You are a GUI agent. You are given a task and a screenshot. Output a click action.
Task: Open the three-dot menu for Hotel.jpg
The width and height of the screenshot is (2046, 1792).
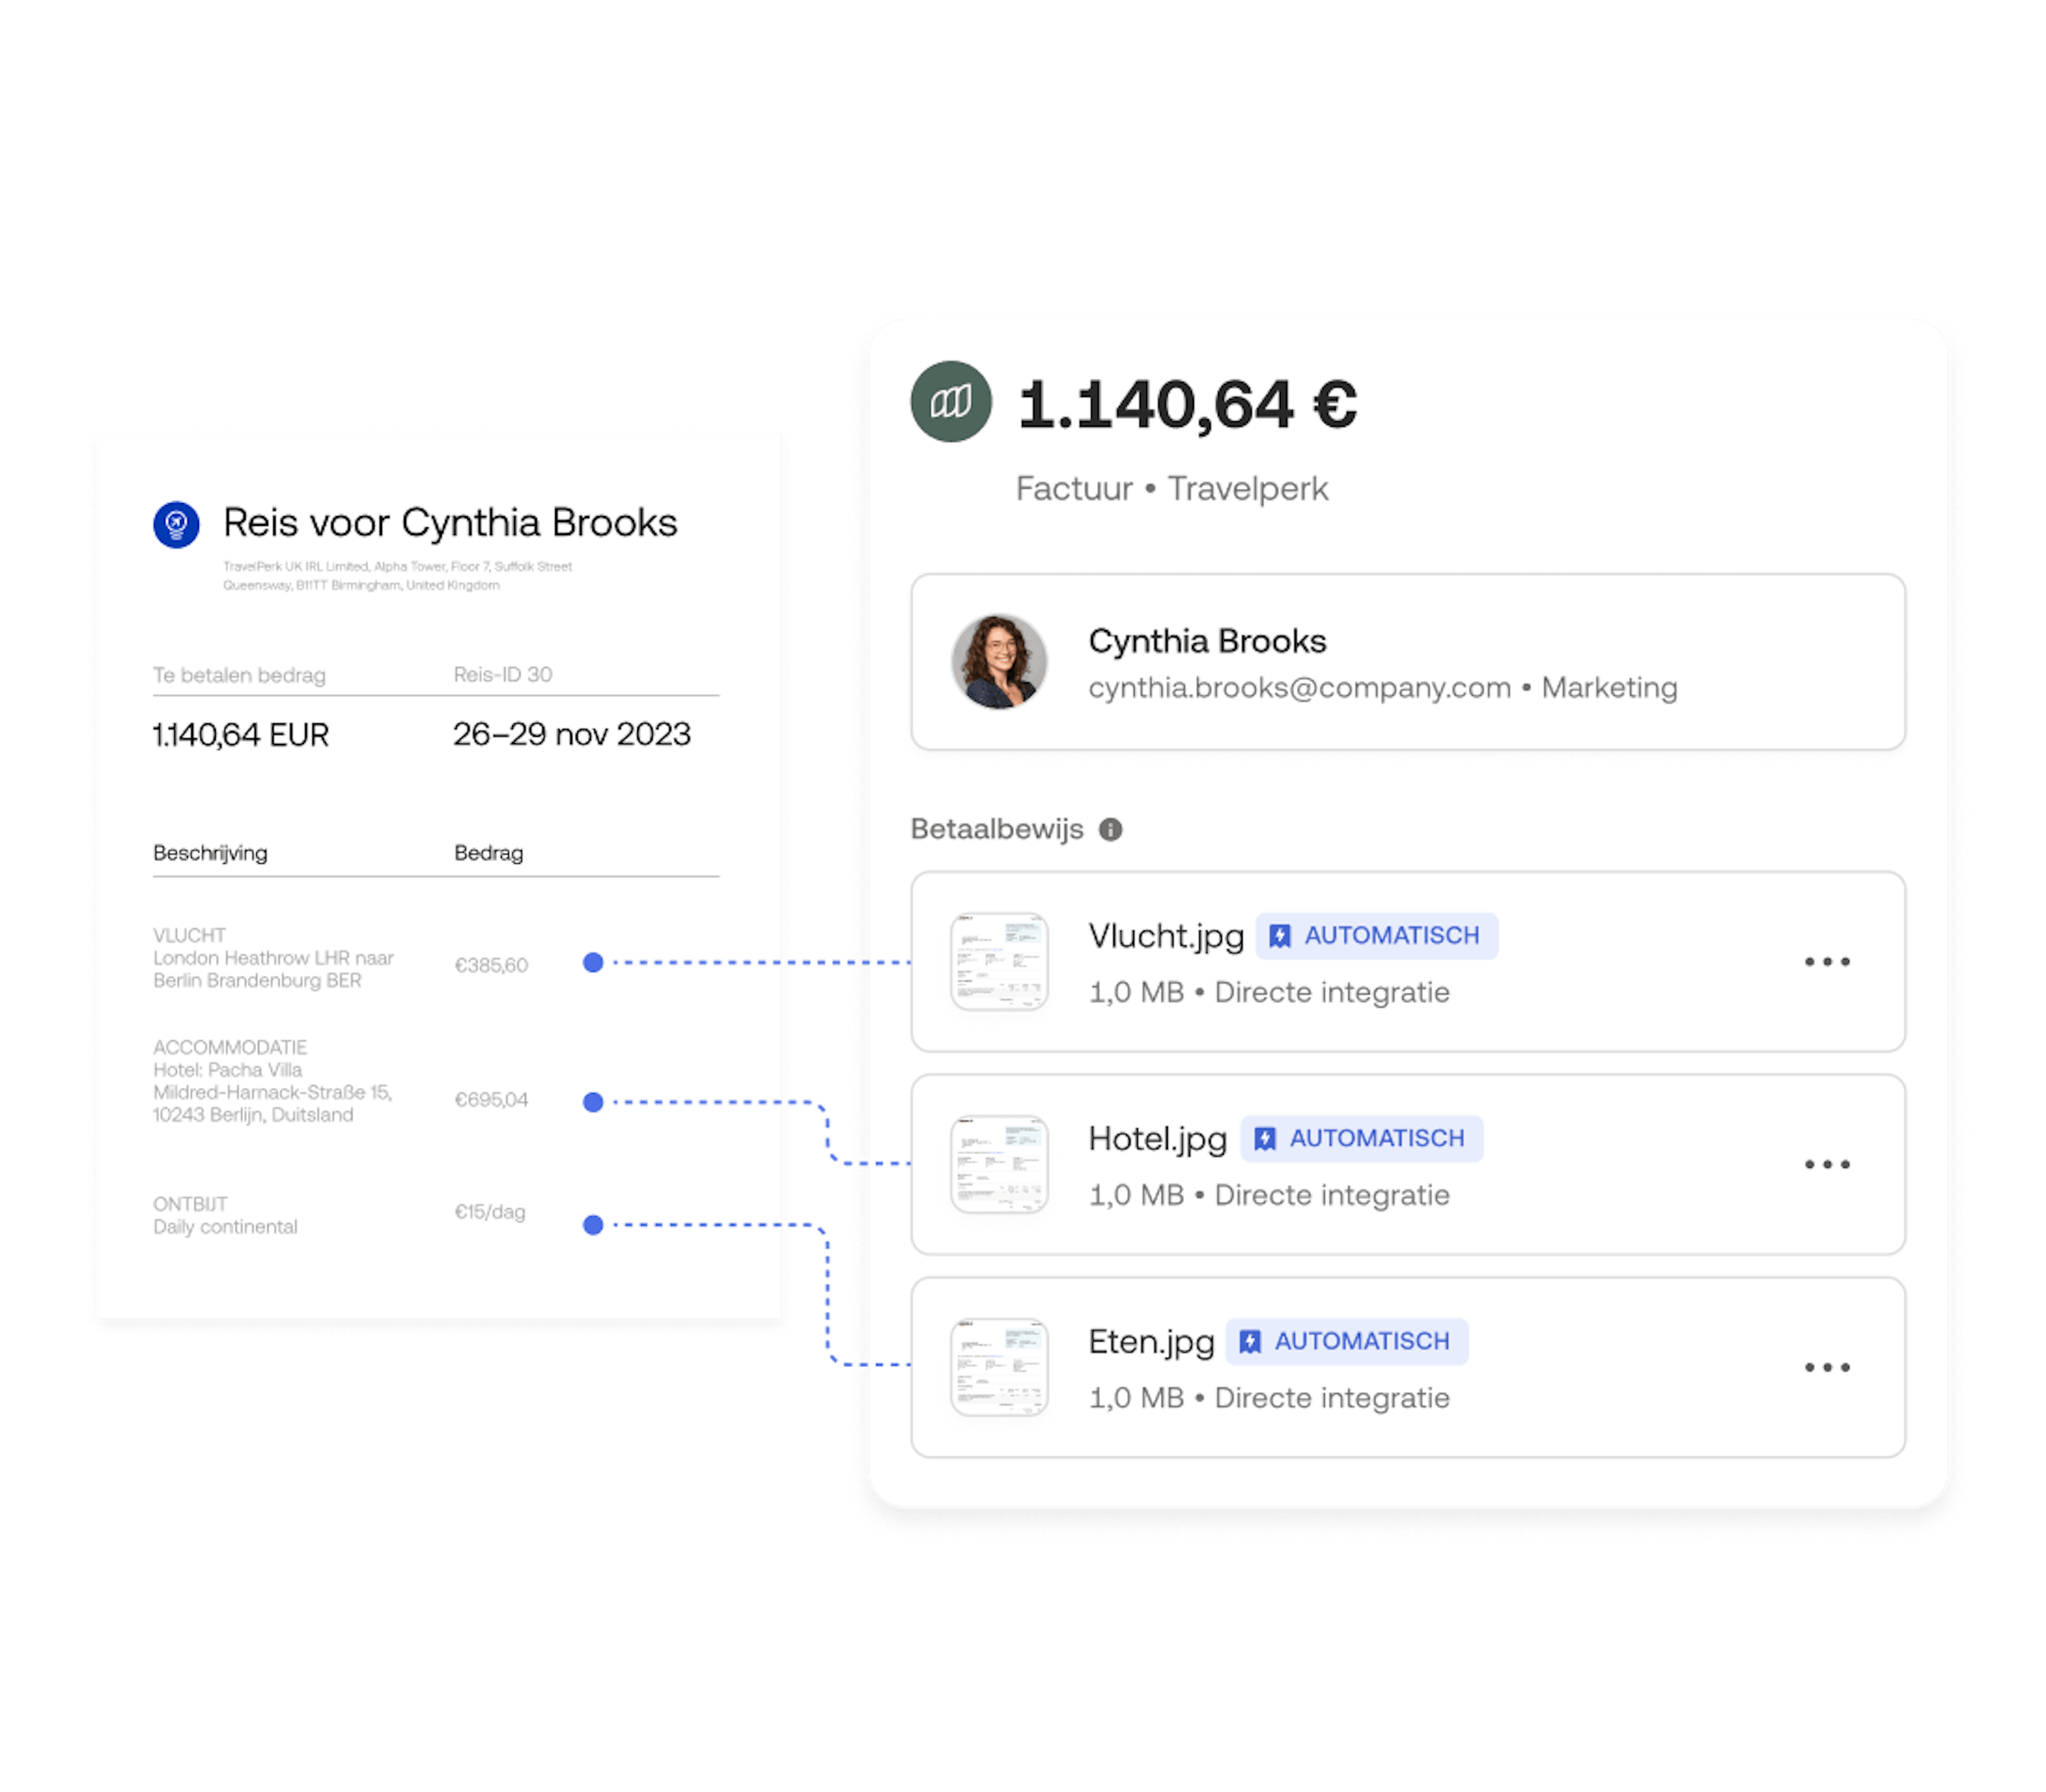coord(1827,1164)
